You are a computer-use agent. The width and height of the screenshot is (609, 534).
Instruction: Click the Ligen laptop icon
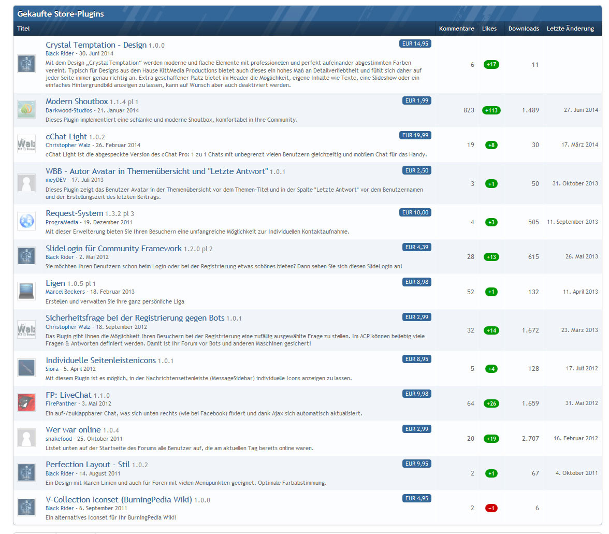pos(26,291)
